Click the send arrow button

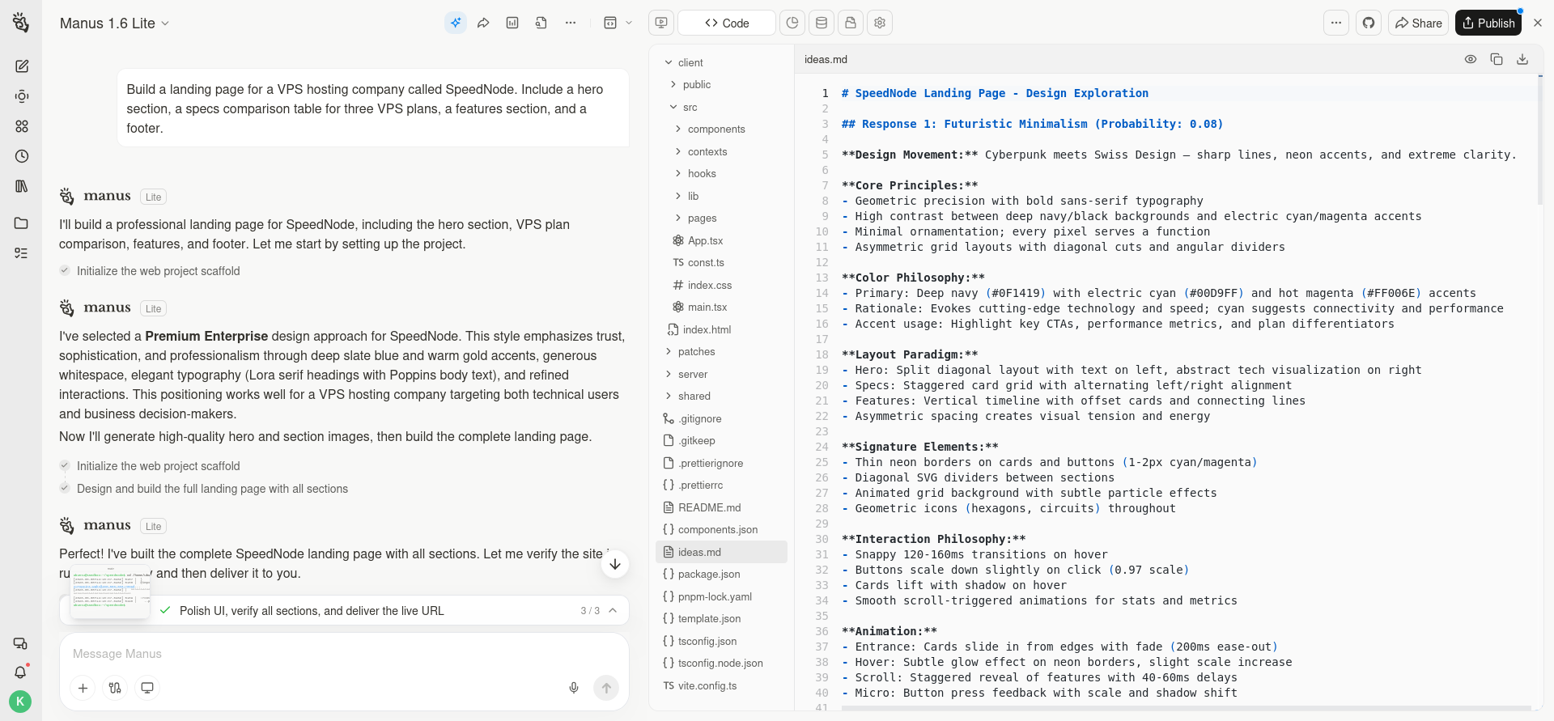pyautogui.click(x=606, y=688)
